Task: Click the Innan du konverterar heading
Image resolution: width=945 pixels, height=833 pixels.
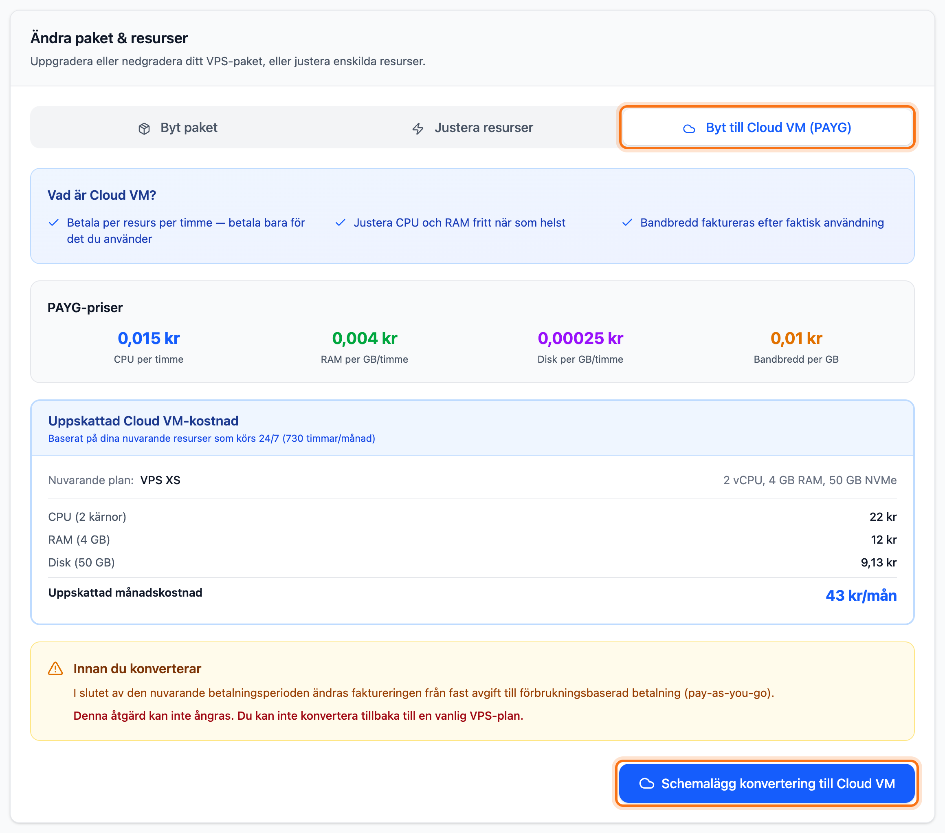Action: 137,669
